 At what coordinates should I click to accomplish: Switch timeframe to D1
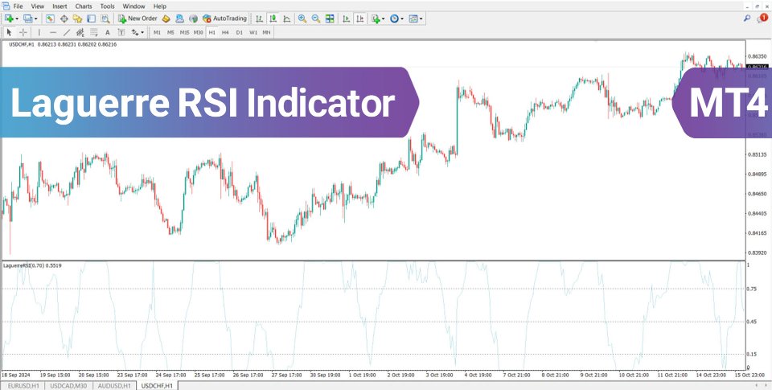tap(240, 32)
